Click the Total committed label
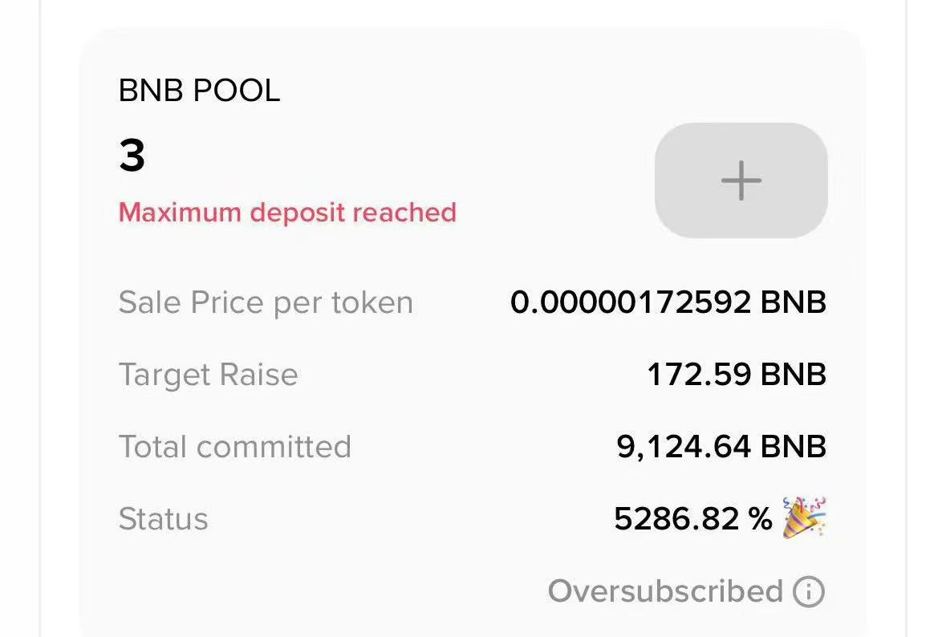946x637 pixels. (x=234, y=446)
